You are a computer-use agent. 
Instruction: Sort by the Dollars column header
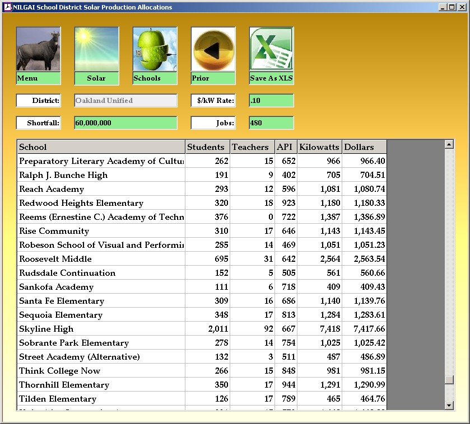click(364, 147)
